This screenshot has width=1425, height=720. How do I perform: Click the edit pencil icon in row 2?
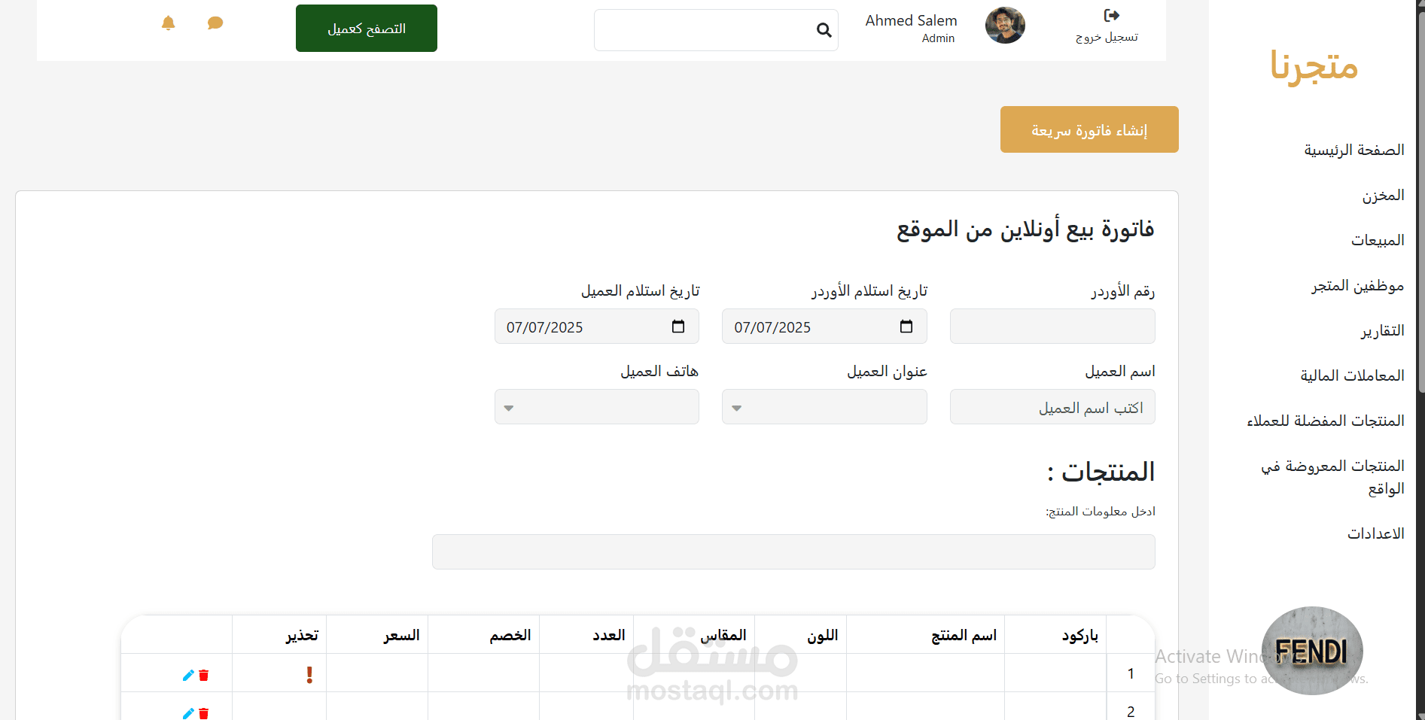188,712
